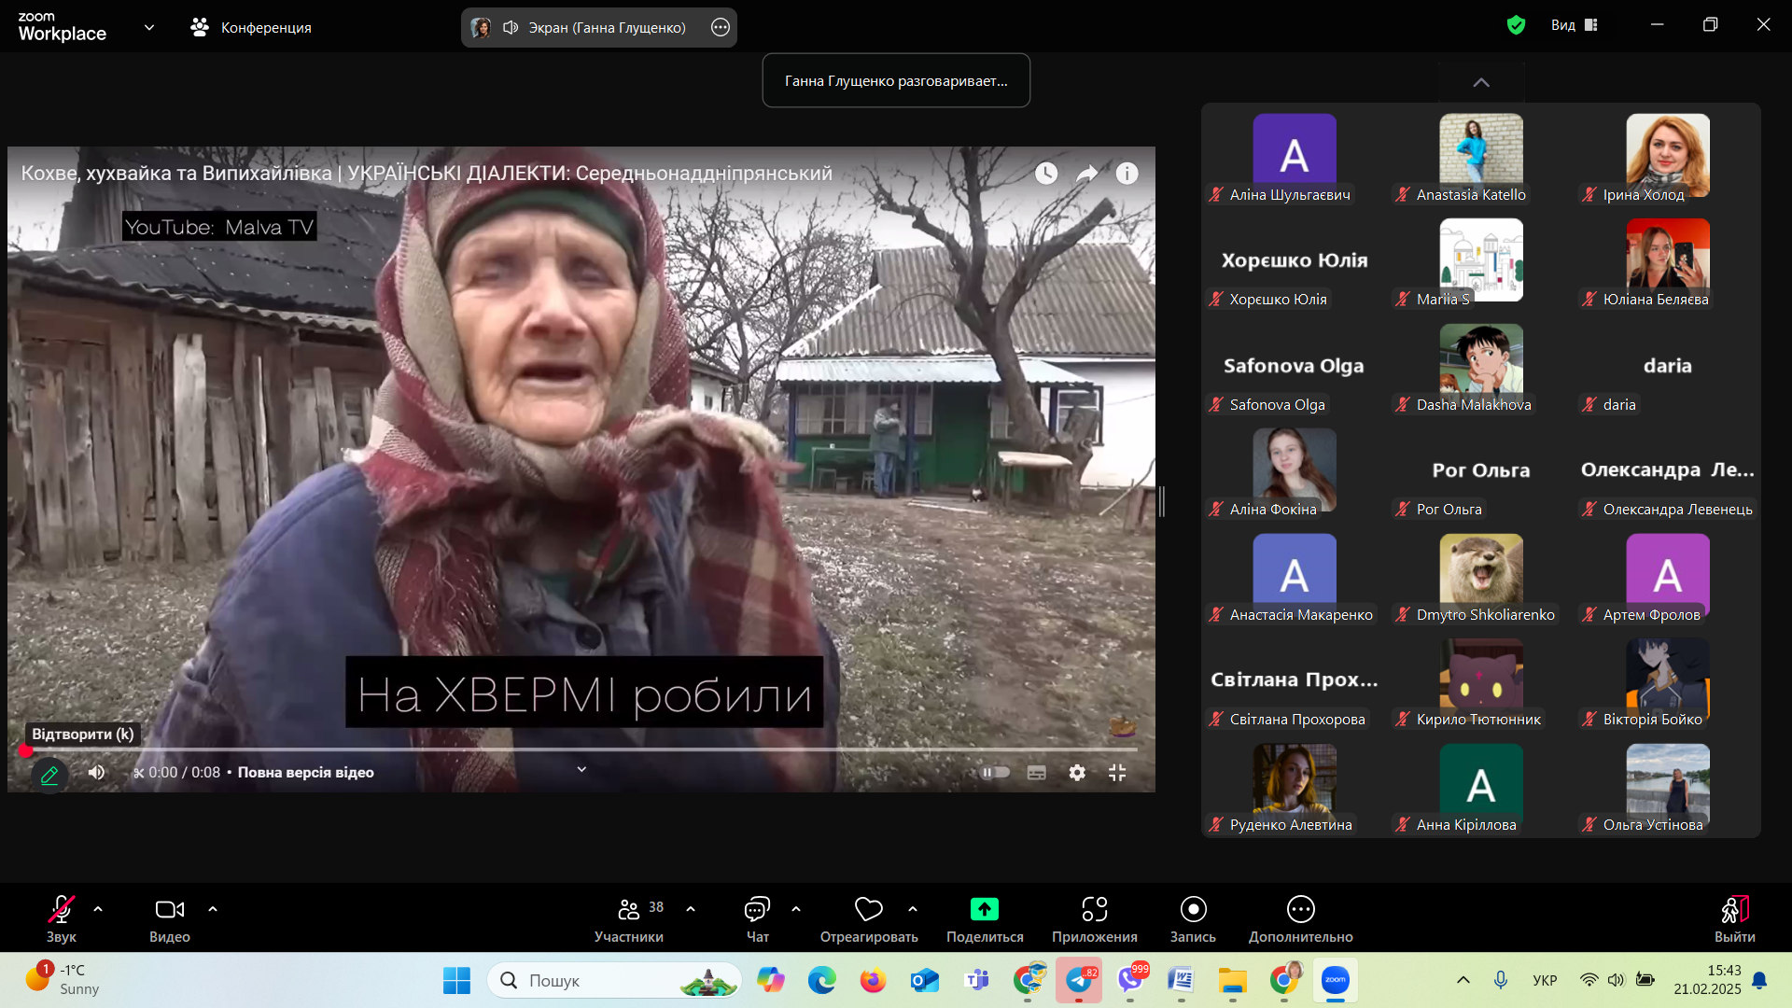
Task: Leave meeting with the Выйти button
Action: coord(1734,917)
